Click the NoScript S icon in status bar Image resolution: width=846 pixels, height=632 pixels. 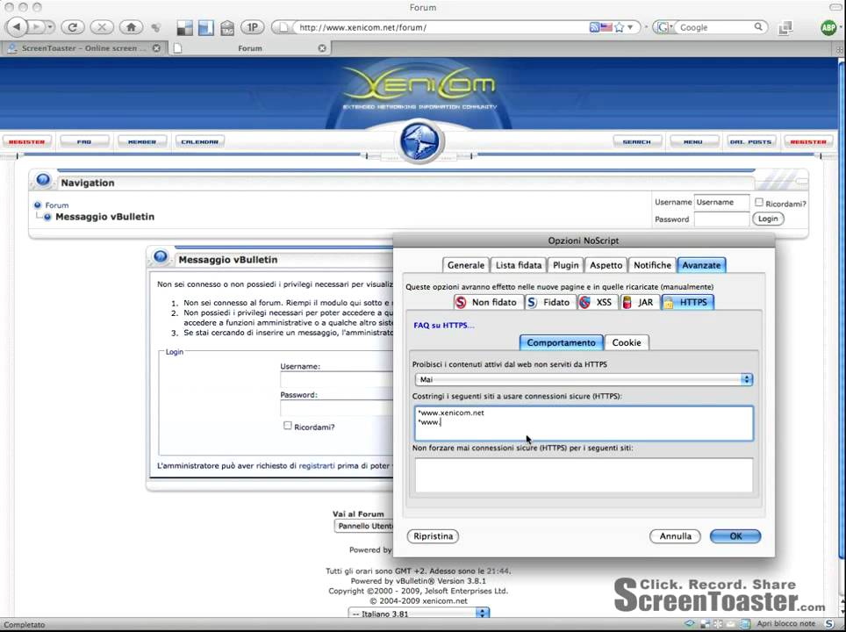tap(830, 624)
